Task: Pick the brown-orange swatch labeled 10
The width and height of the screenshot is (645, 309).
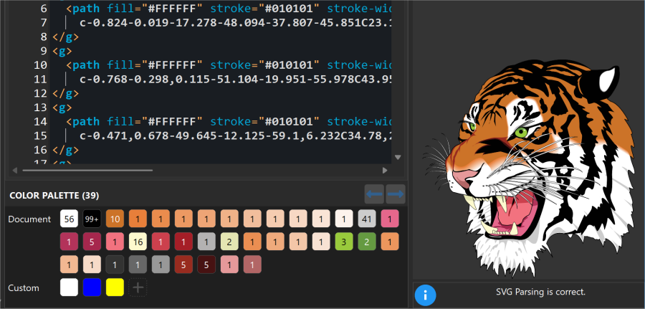Action: tap(115, 219)
